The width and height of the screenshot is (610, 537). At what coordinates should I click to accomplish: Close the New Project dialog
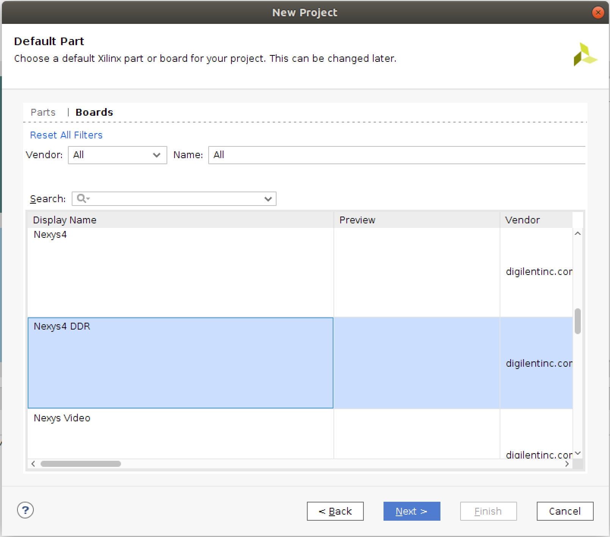tap(598, 13)
